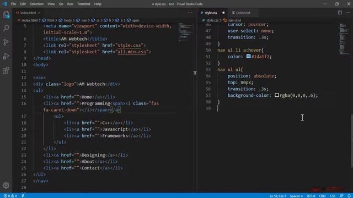Open the File menu
353x198 pixels.
(13, 4)
